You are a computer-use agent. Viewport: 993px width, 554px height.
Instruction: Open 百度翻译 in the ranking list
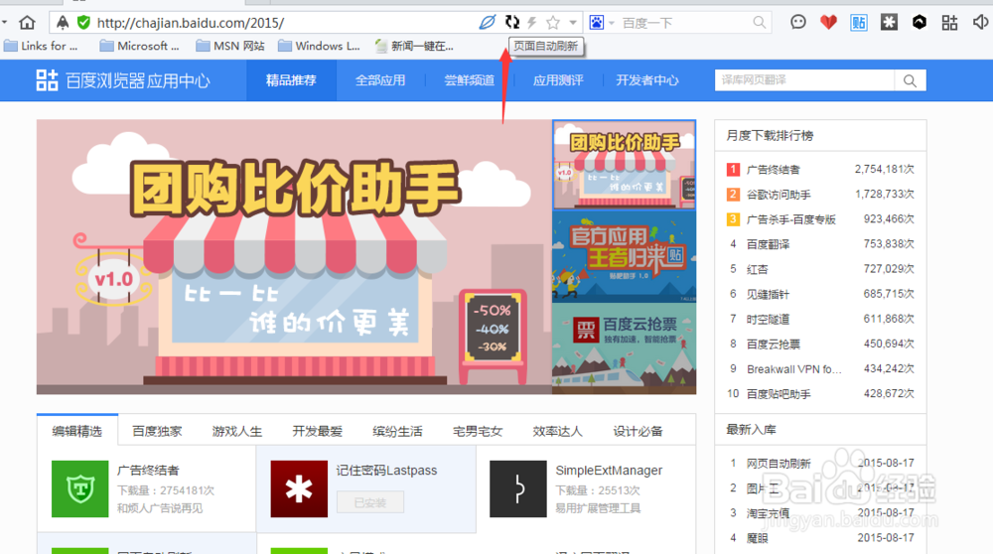[768, 244]
